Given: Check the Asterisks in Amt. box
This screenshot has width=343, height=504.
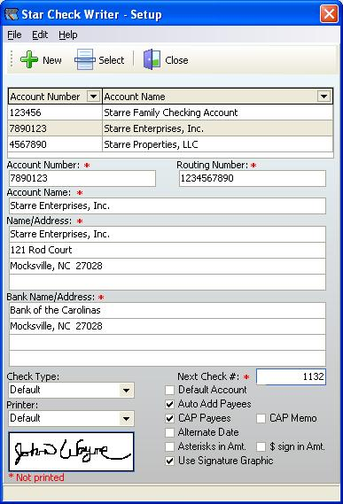Looking at the screenshot, I should 169,446.
